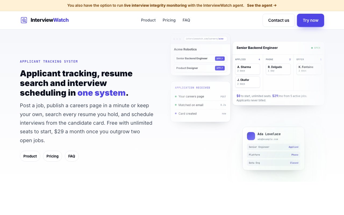Click the Senior Backend Engineer board title
This screenshot has width=344, height=215.
[x=257, y=48]
